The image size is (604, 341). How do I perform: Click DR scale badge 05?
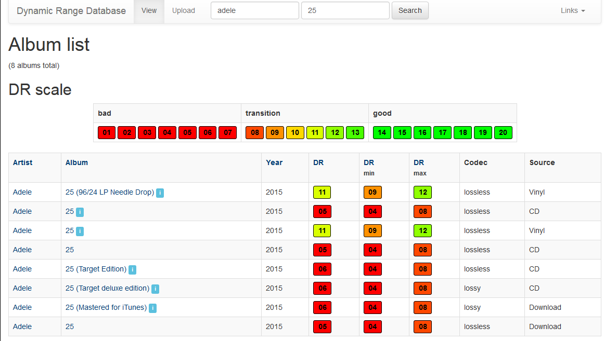(188, 133)
